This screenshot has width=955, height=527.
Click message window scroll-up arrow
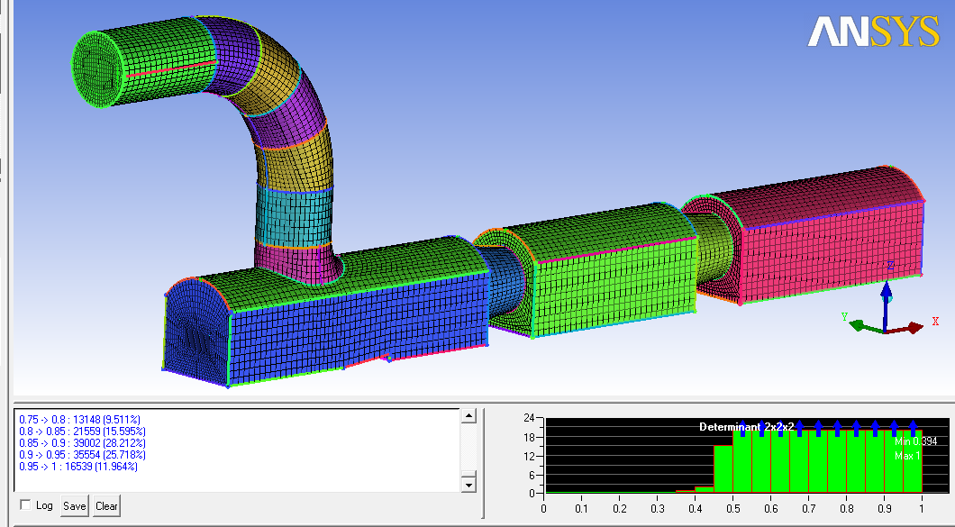[x=468, y=416]
